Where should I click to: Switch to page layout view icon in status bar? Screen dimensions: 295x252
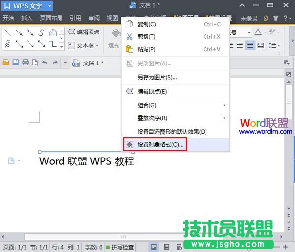click(154, 247)
